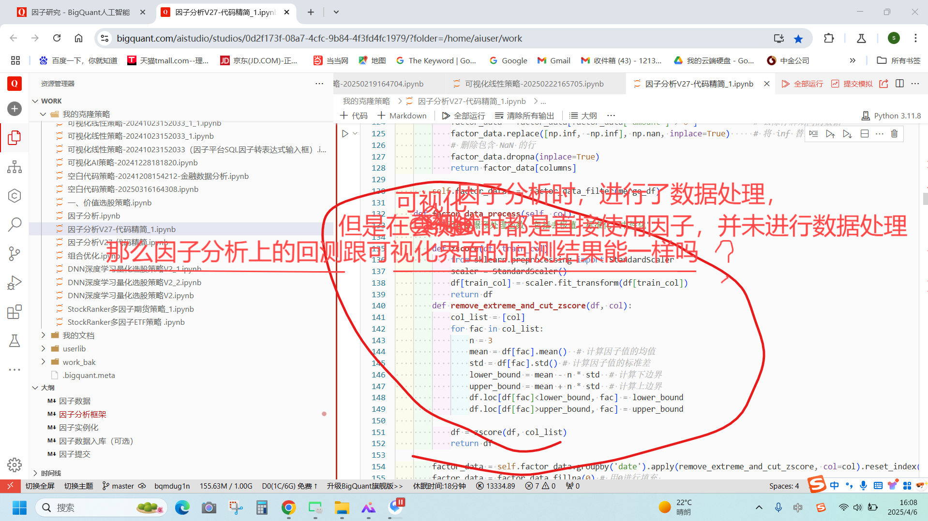
Task: Click the 全部运行 button at top right
Action: pos(802,84)
